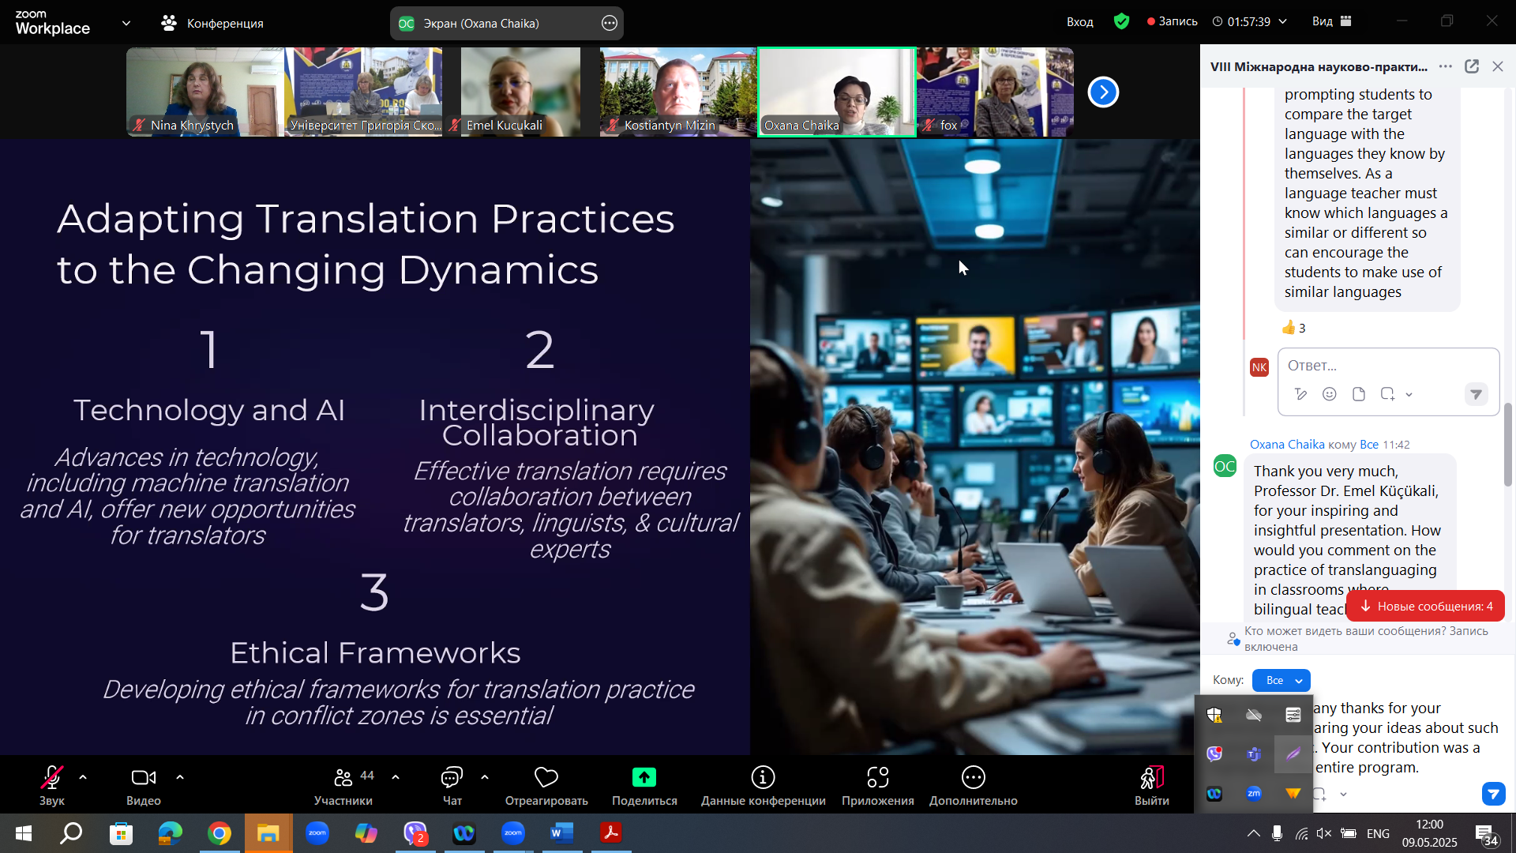The height and width of the screenshot is (853, 1516).
Task: Click muted volume icon in system tray
Action: 1324,833
